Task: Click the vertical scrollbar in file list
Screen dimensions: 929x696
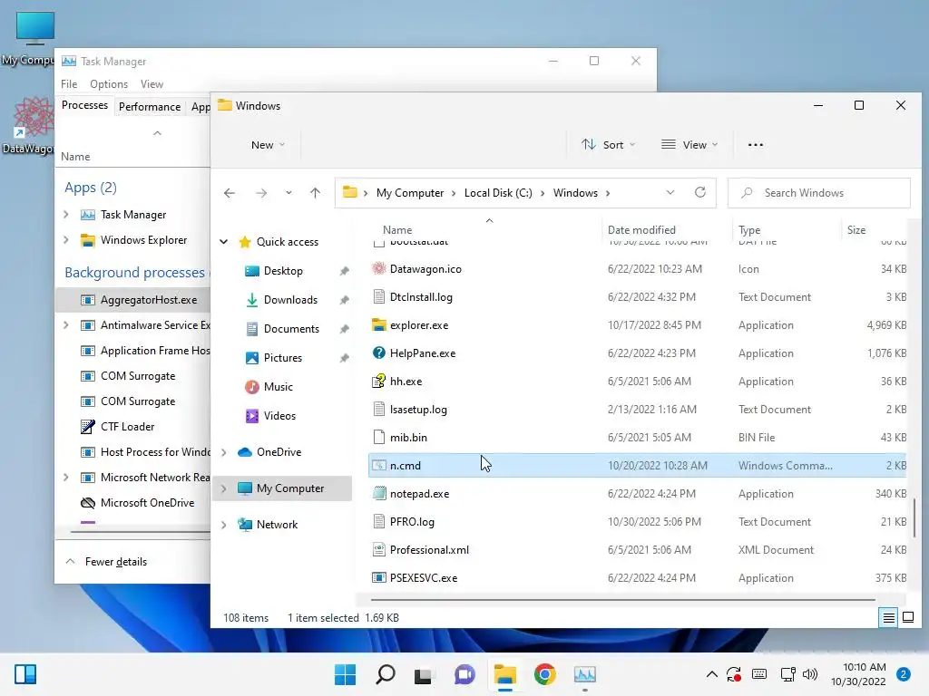Action: tap(914, 517)
